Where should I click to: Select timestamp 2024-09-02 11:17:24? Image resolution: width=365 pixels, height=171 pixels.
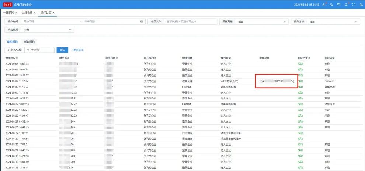click(17, 81)
